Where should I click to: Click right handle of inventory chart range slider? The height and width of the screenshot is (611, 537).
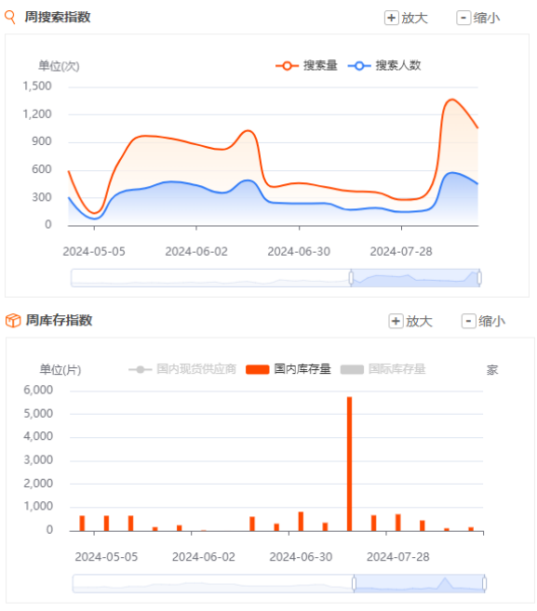[x=484, y=584]
